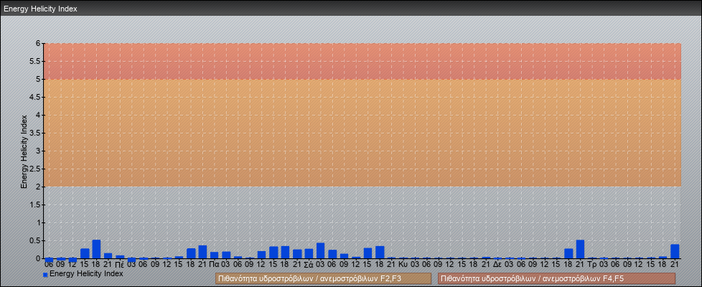Click the Energy Helicity Index panel title

(x=40, y=9)
